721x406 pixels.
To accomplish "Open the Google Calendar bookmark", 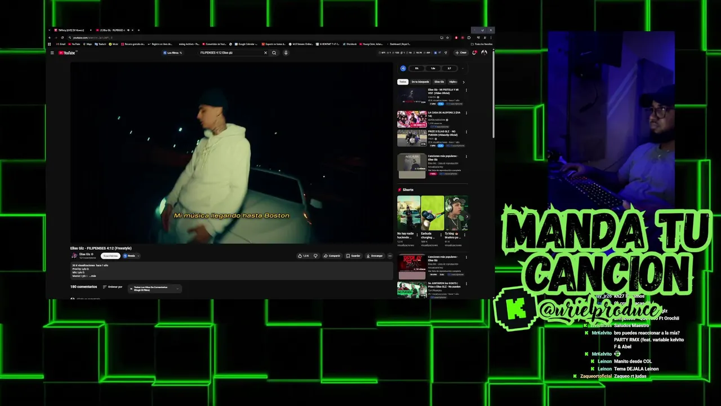I will click(x=246, y=44).
